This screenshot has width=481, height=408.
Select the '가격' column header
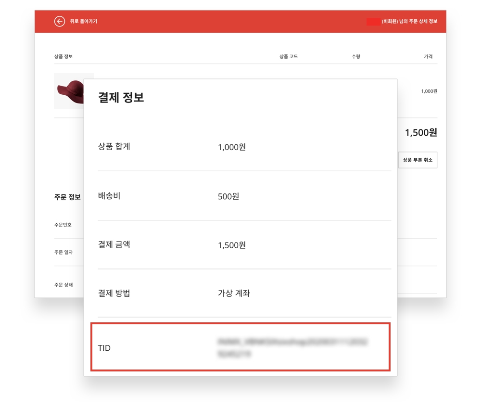[428, 57]
